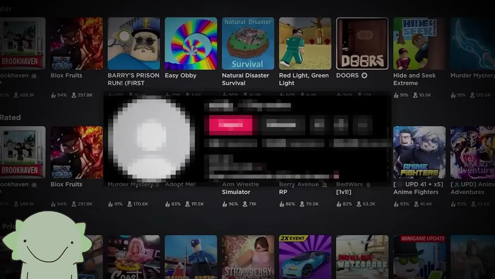Click player icon beside 70.5K count

point(303,204)
